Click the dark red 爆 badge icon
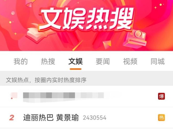 161,96
